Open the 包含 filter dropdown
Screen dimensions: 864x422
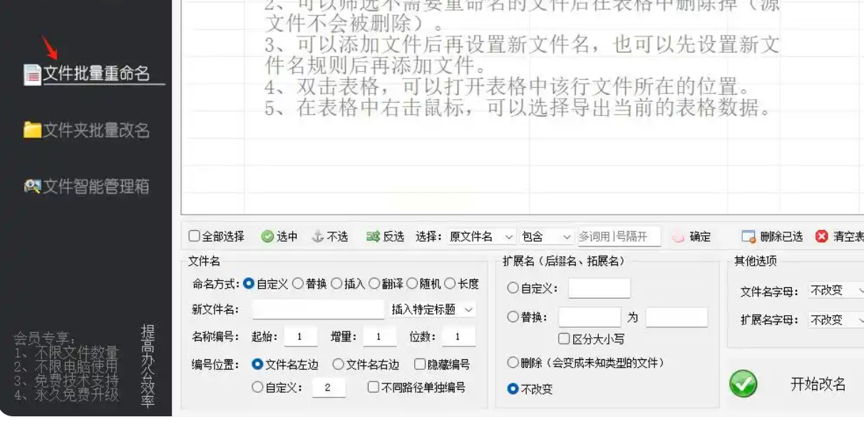point(547,237)
